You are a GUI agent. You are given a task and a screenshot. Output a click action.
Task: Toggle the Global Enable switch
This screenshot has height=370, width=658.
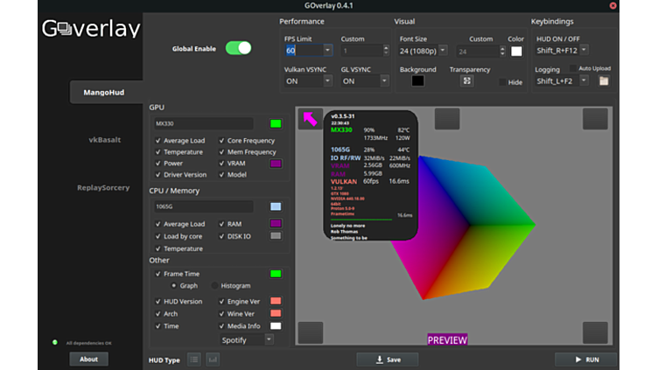pos(238,48)
